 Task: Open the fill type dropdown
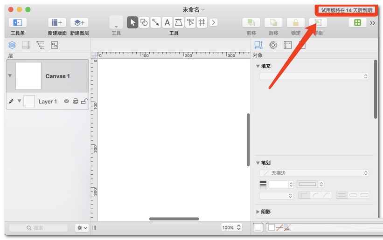pos(314,76)
